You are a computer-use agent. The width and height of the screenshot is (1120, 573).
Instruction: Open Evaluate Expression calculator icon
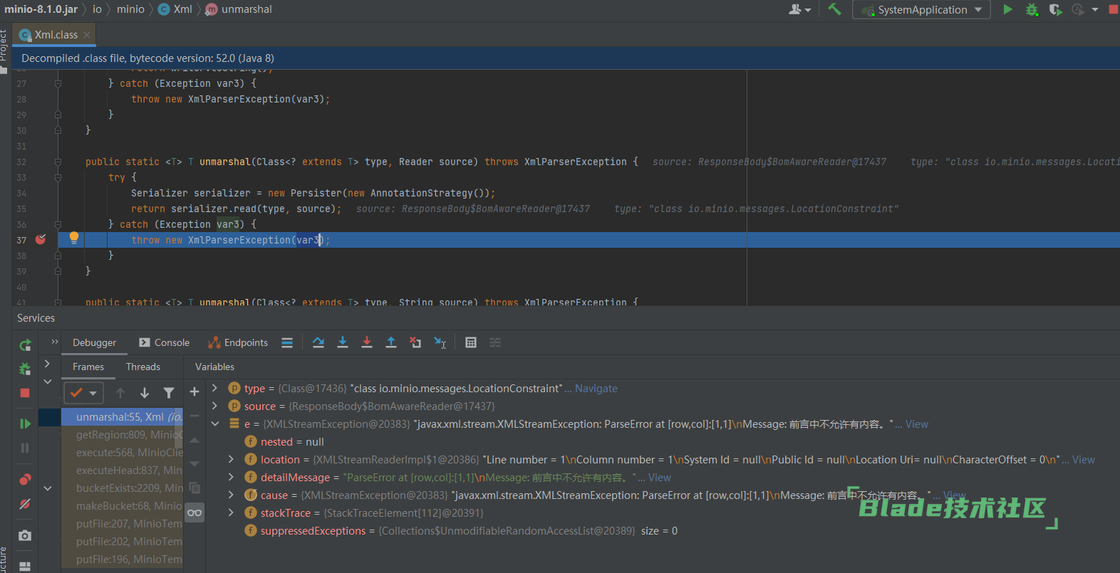(x=471, y=342)
